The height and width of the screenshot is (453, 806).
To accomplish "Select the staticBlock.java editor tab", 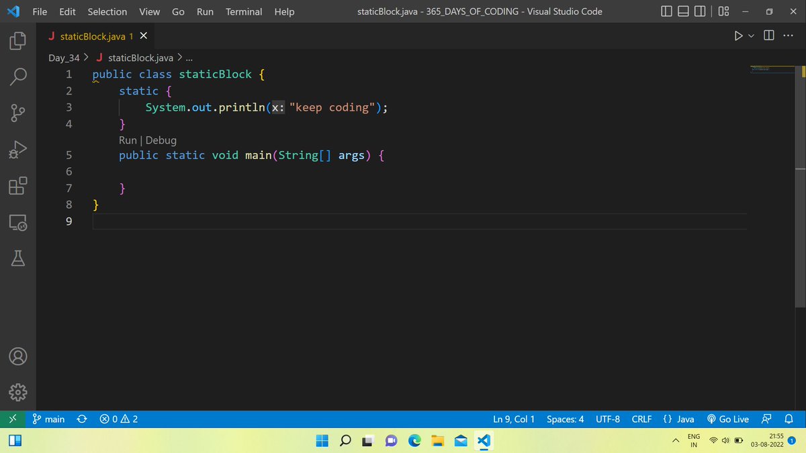I will [x=96, y=36].
